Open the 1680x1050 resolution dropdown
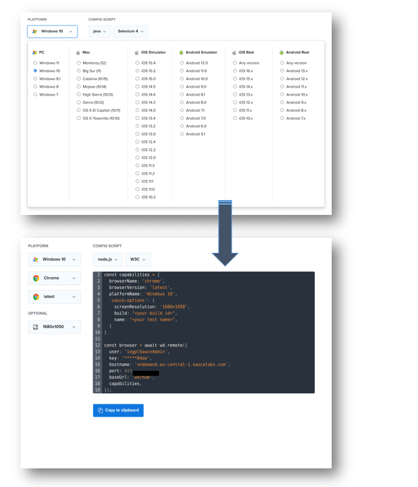The width and height of the screenshot is (418, 487). click(55, 327)
